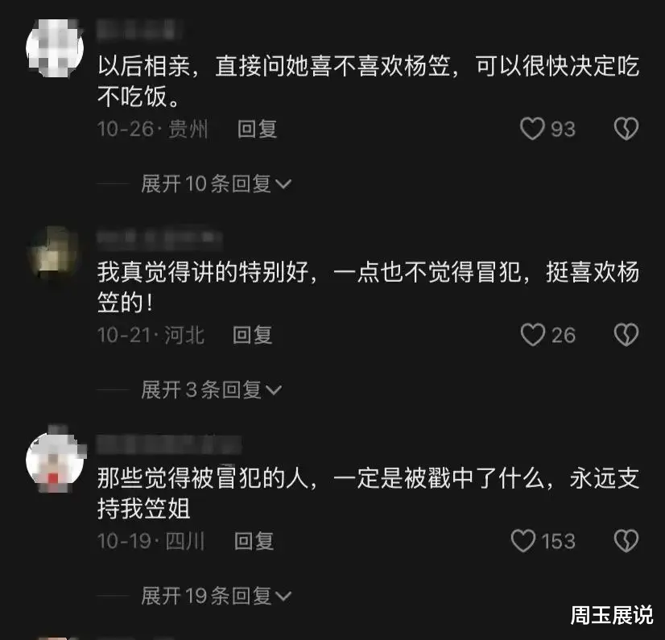Like the Sichuan comment with 153 likes
The width and height of the screenshot is (665, 640).
coord(523,541)
